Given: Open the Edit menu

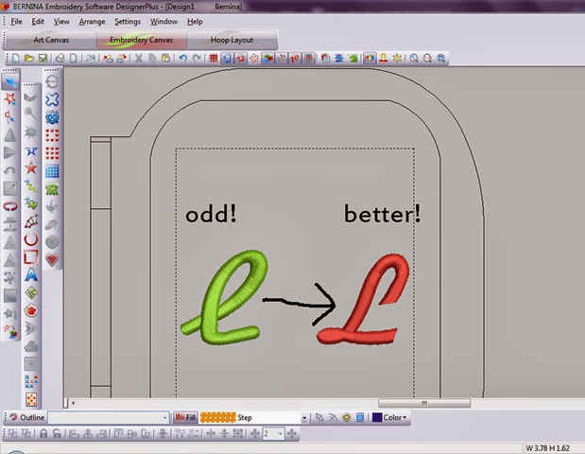Looking at the screenshot, I should [x=38, y=22].
